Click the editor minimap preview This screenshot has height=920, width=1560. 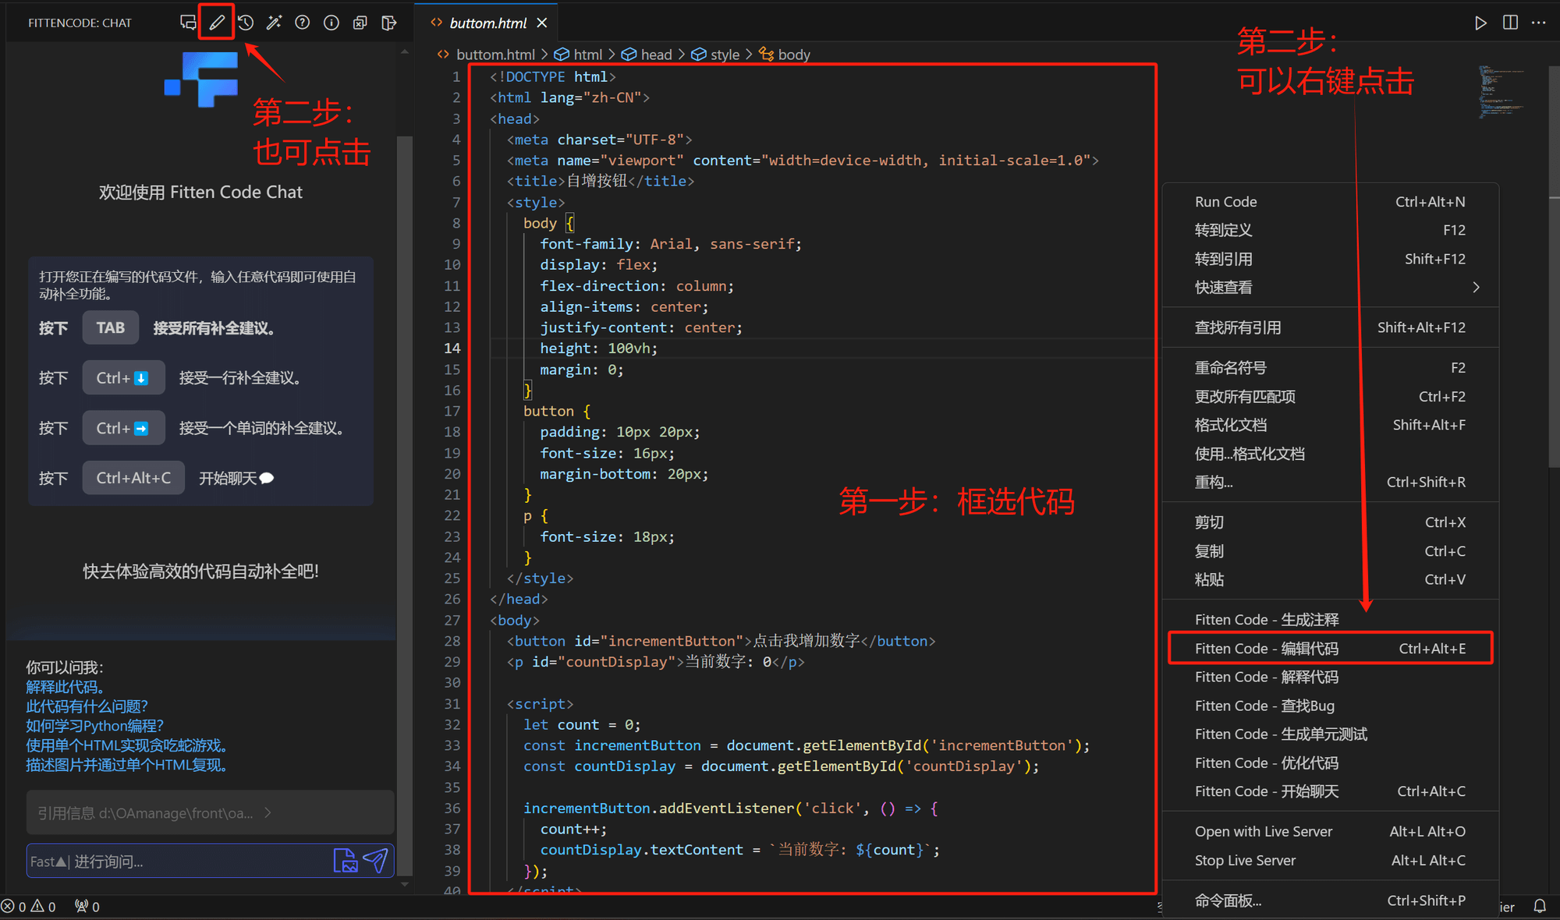coord(1501,91)
